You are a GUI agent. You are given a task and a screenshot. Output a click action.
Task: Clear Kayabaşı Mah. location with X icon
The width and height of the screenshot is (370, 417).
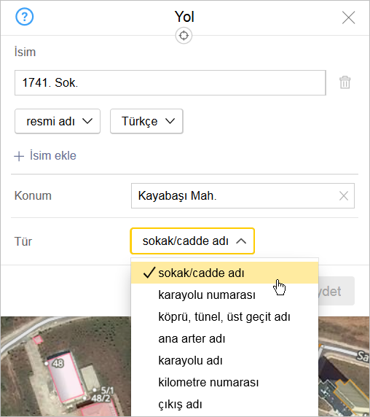344,196
